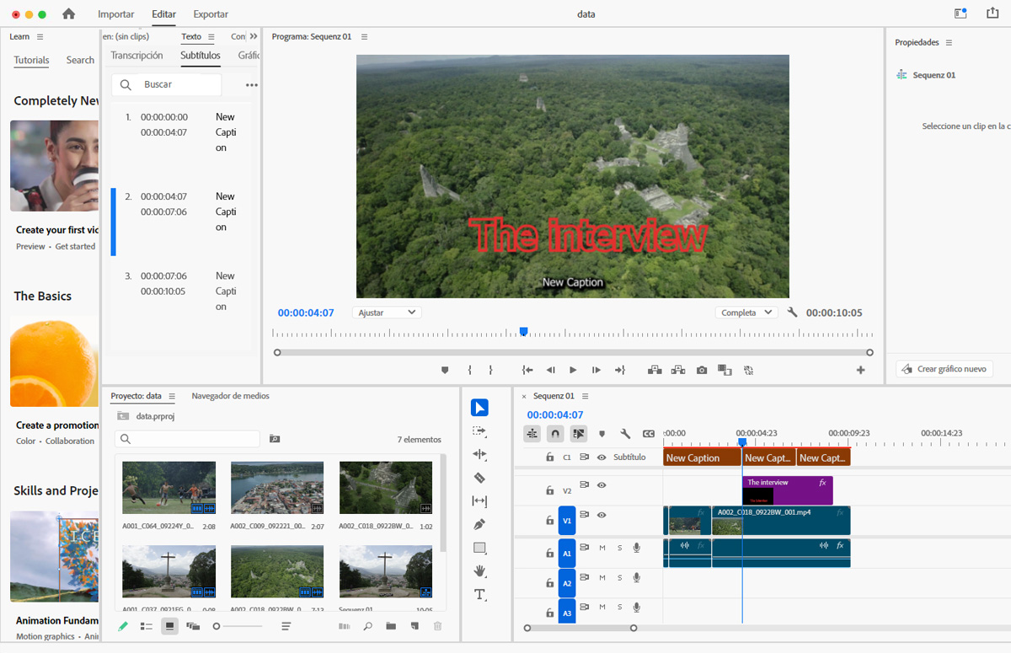Viewport: 1011px width, 653px height.
Task: Open the Completa playback resolution dropdown
Action: coord(746,313)
